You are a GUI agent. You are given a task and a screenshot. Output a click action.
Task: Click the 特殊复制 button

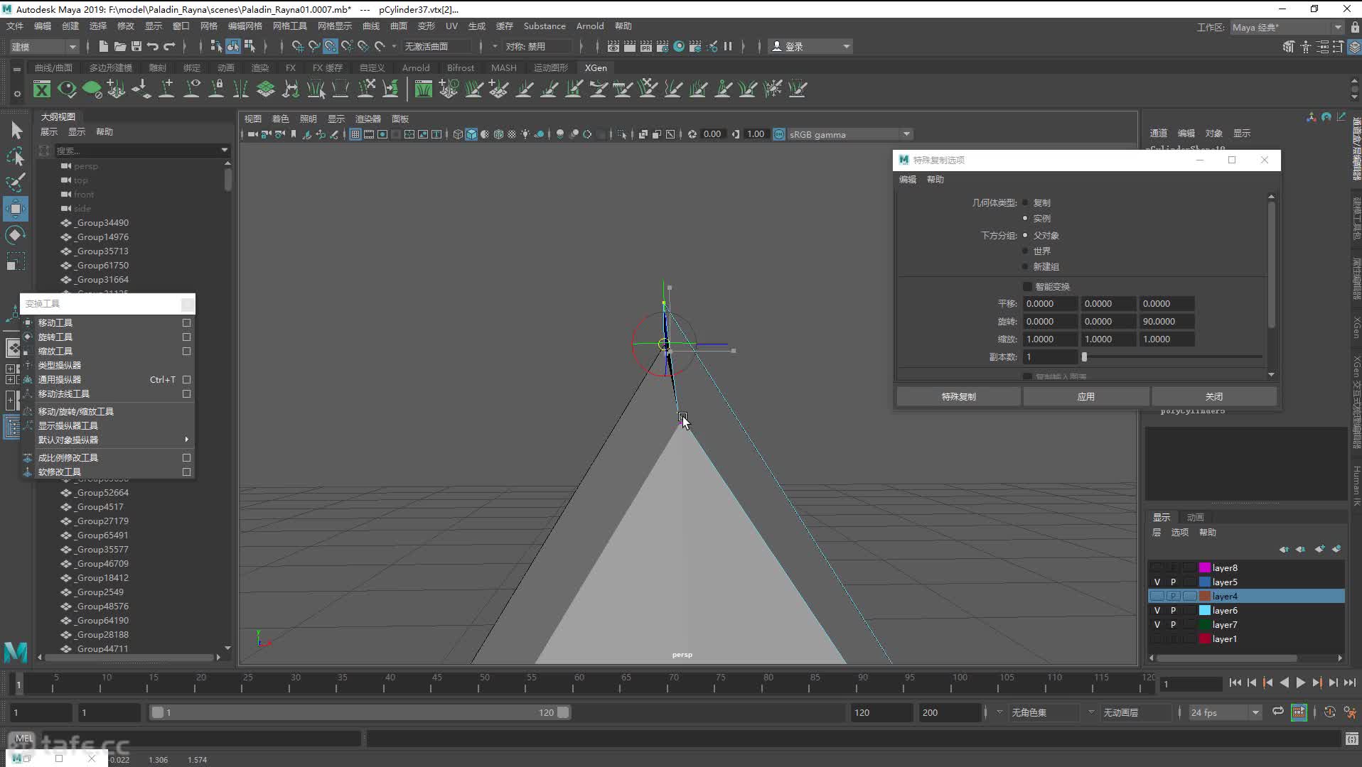(958, 396)
